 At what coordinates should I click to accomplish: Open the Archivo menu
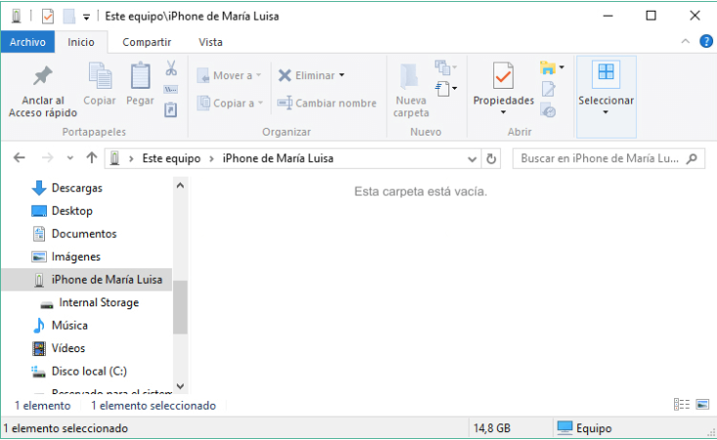pyautogui.click(x=27, y=42)
